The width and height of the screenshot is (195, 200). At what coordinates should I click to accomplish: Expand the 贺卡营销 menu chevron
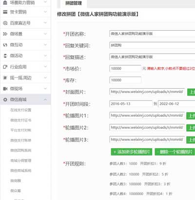coord(45,12)
